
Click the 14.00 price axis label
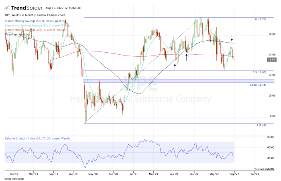272,55
